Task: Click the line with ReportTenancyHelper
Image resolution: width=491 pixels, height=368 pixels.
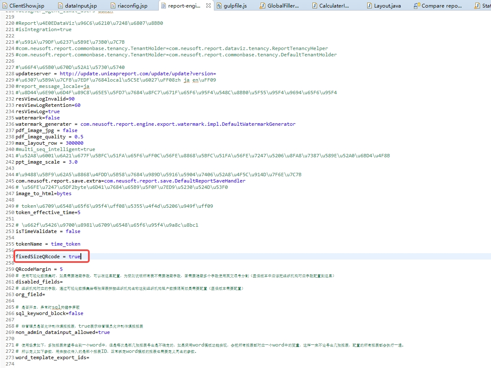Action: 172,48
